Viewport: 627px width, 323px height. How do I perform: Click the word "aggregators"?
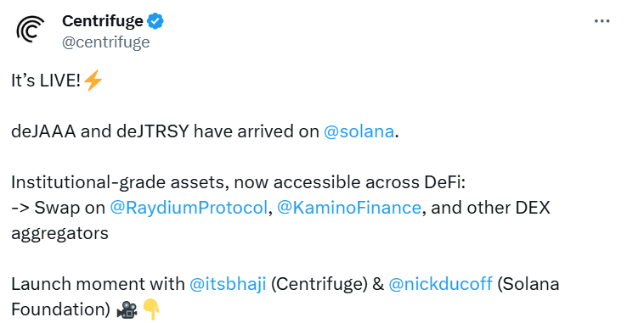60,234
